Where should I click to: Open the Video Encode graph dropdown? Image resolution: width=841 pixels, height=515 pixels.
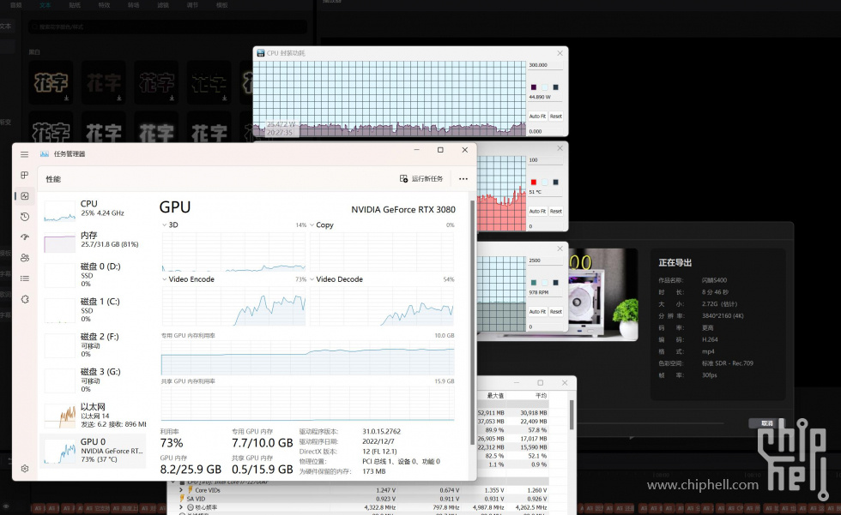coord(188,279)
